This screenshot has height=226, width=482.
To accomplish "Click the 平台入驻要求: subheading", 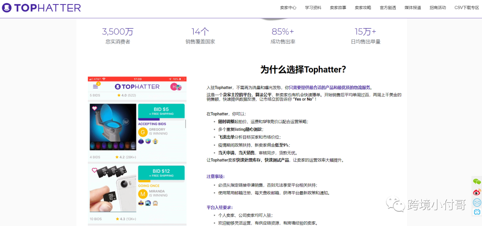I will [x=220, y=207].
